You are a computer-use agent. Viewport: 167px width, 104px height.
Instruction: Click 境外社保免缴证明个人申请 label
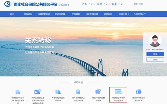(x=78, y=99)
